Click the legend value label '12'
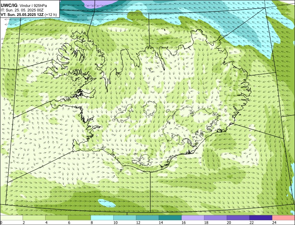Screen dimensions: 295x225 pos(138,223)
